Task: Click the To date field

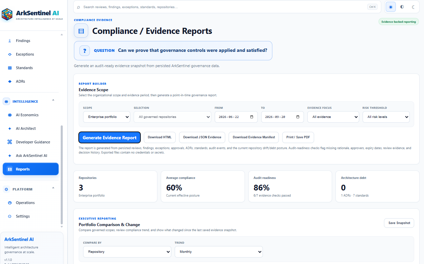Action: (x=283, y=117)
